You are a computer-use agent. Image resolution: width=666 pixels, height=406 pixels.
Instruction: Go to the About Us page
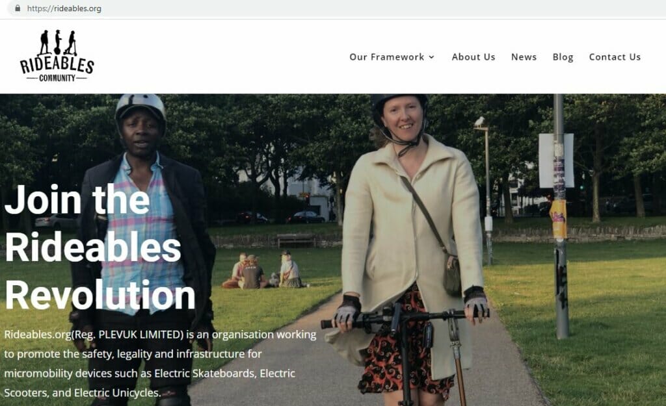[473, 57]
